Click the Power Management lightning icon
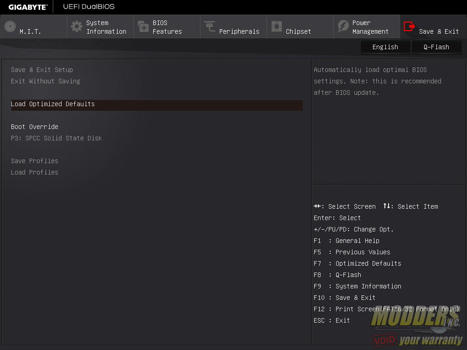This screenshot has height=350, width=467. (x=343, y=27)
